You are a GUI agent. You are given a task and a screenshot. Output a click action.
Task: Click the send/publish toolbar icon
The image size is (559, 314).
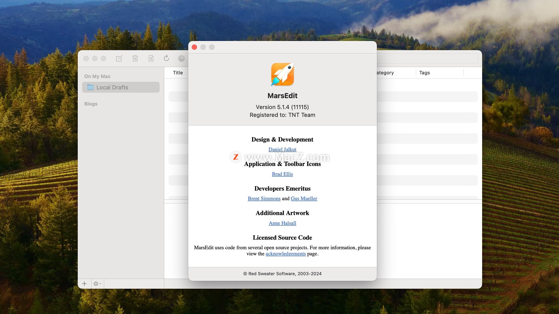pyautogui.click(x=181, y=58)
